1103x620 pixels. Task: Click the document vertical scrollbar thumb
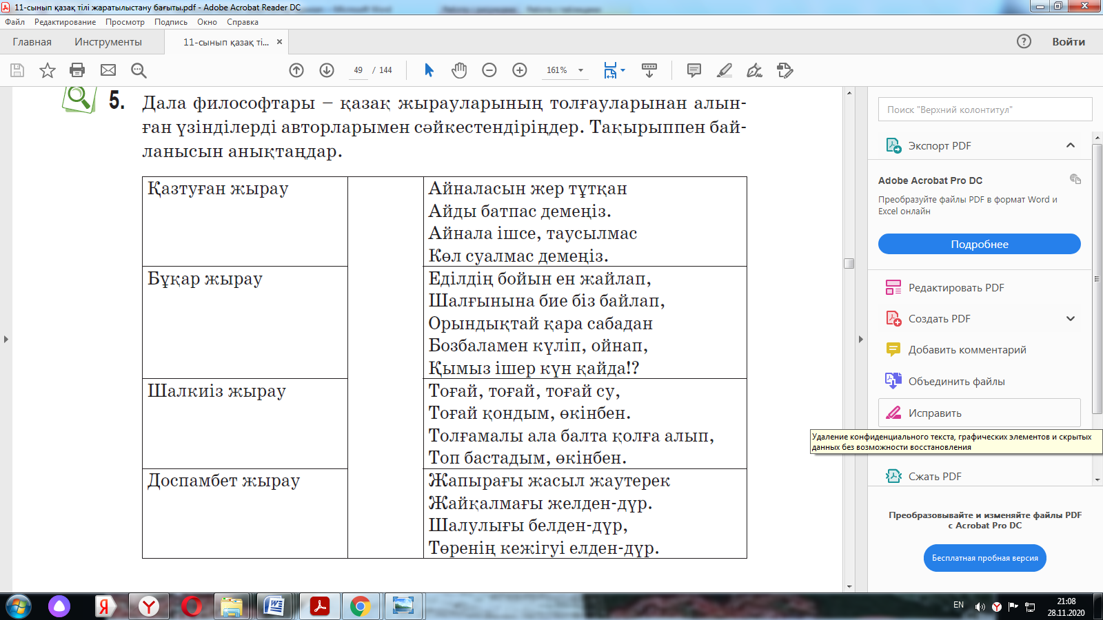[849, 263]
